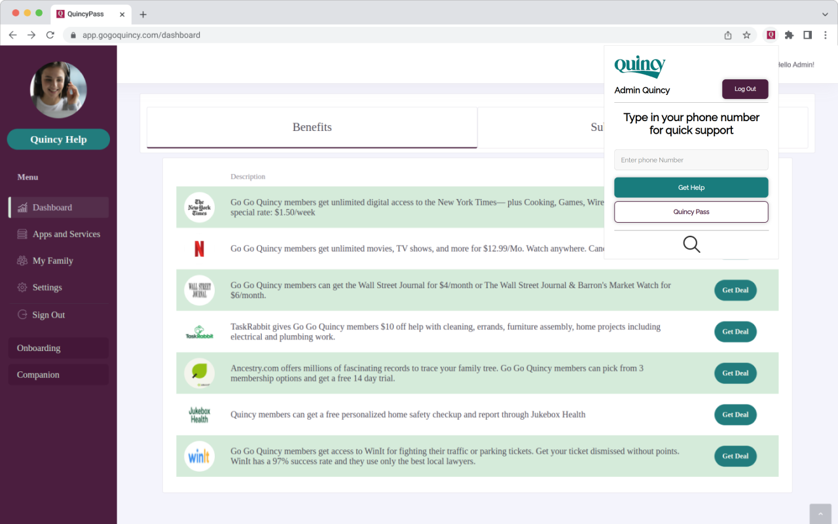The width and height of the screenshot is (838, 524).
Task: Click the magnifying glass search icon in popup
Action: tap(691, 244)
